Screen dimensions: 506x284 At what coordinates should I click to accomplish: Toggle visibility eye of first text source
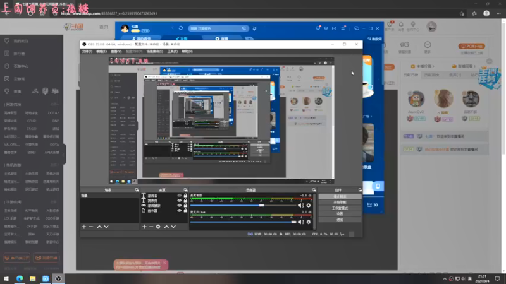[180, 196]
